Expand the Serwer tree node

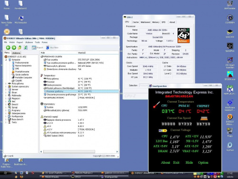6,90
